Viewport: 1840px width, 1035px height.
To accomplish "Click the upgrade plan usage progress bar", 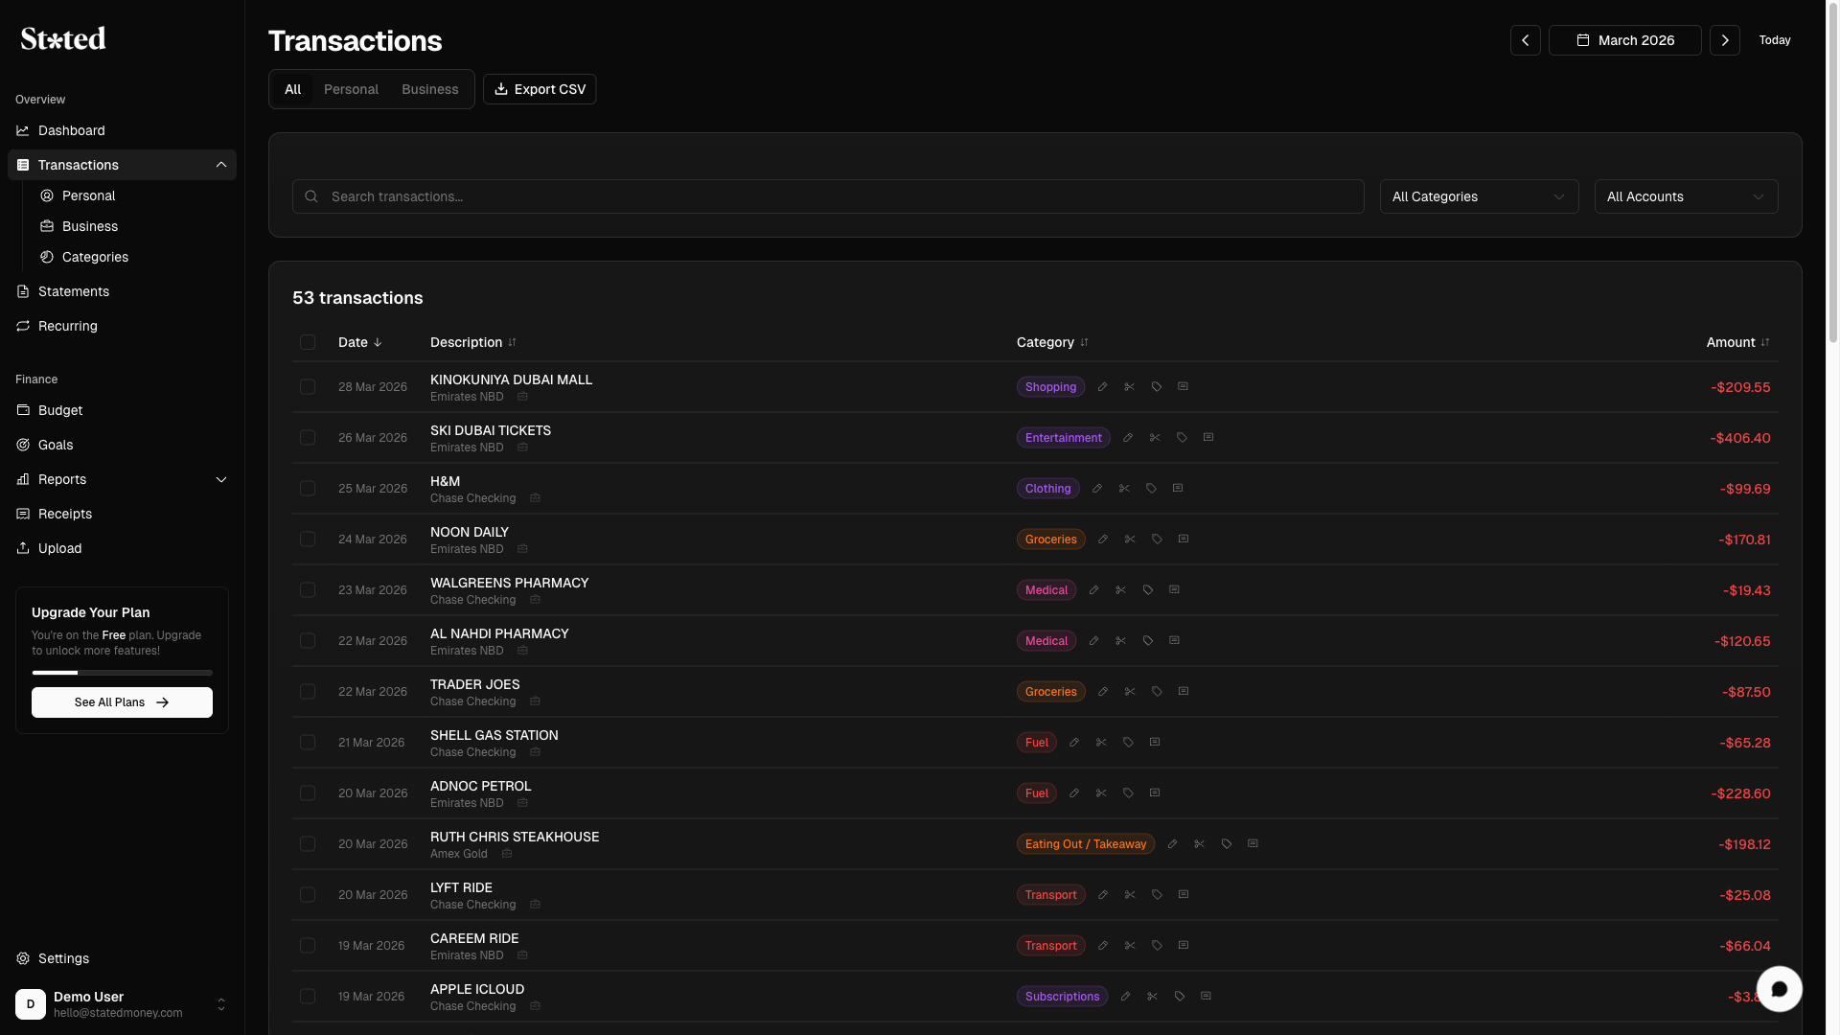I will (122, 673).
